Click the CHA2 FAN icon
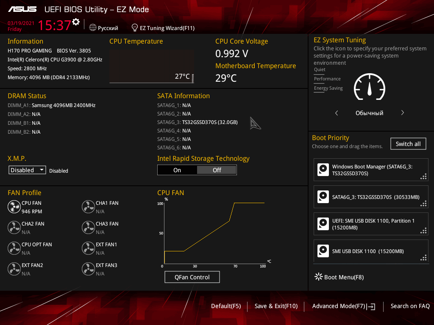This screenshot has width=434, height=325. [14, 227]
